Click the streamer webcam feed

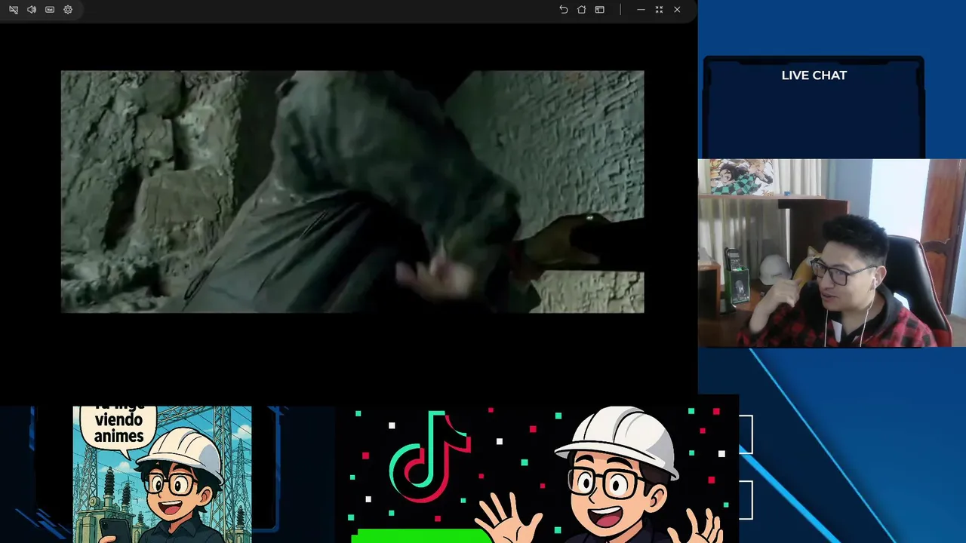point(832,253)
